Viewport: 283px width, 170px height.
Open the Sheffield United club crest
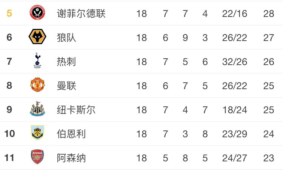tap(37, 12)
